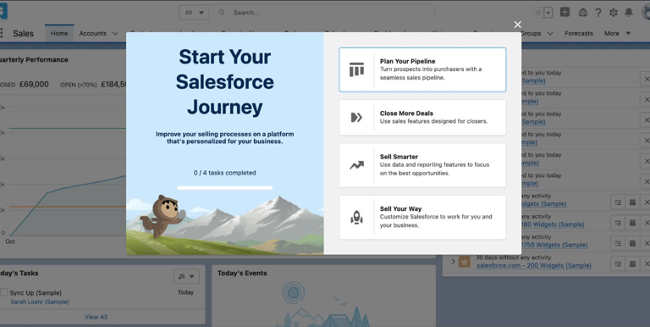The width and height of the screenshot is (650, 327).
Task: Expand the salesforce.com 200 Widgets row chevron
Action: coord(453,262)
